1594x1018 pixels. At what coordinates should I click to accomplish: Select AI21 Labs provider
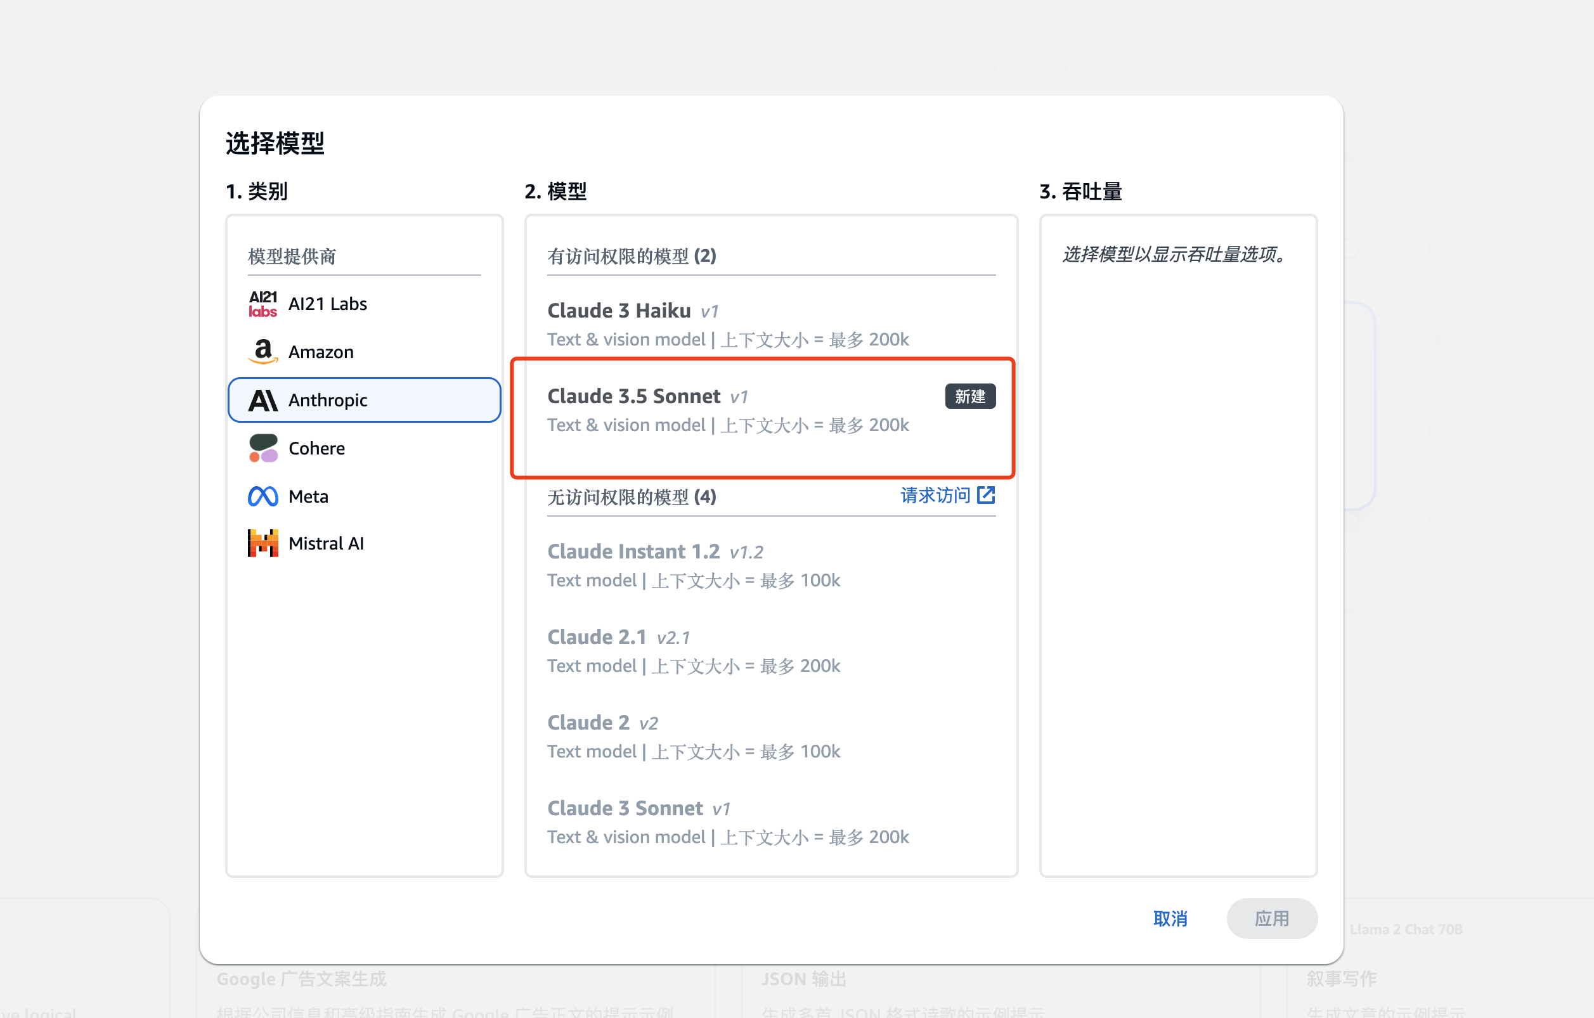click(364, 304)
